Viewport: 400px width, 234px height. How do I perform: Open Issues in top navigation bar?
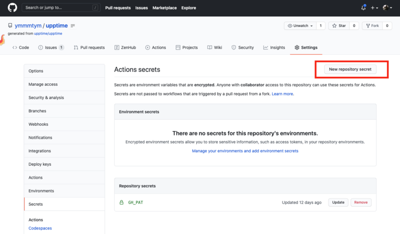tap(141, 8)
